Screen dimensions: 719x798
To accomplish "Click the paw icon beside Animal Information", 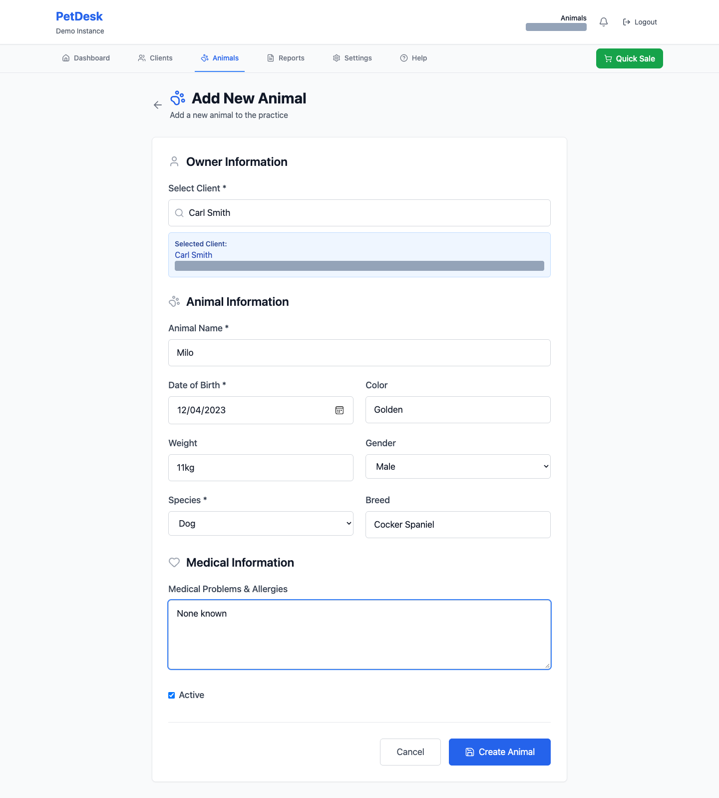I will pyautogui.click(x=174, y=301).
